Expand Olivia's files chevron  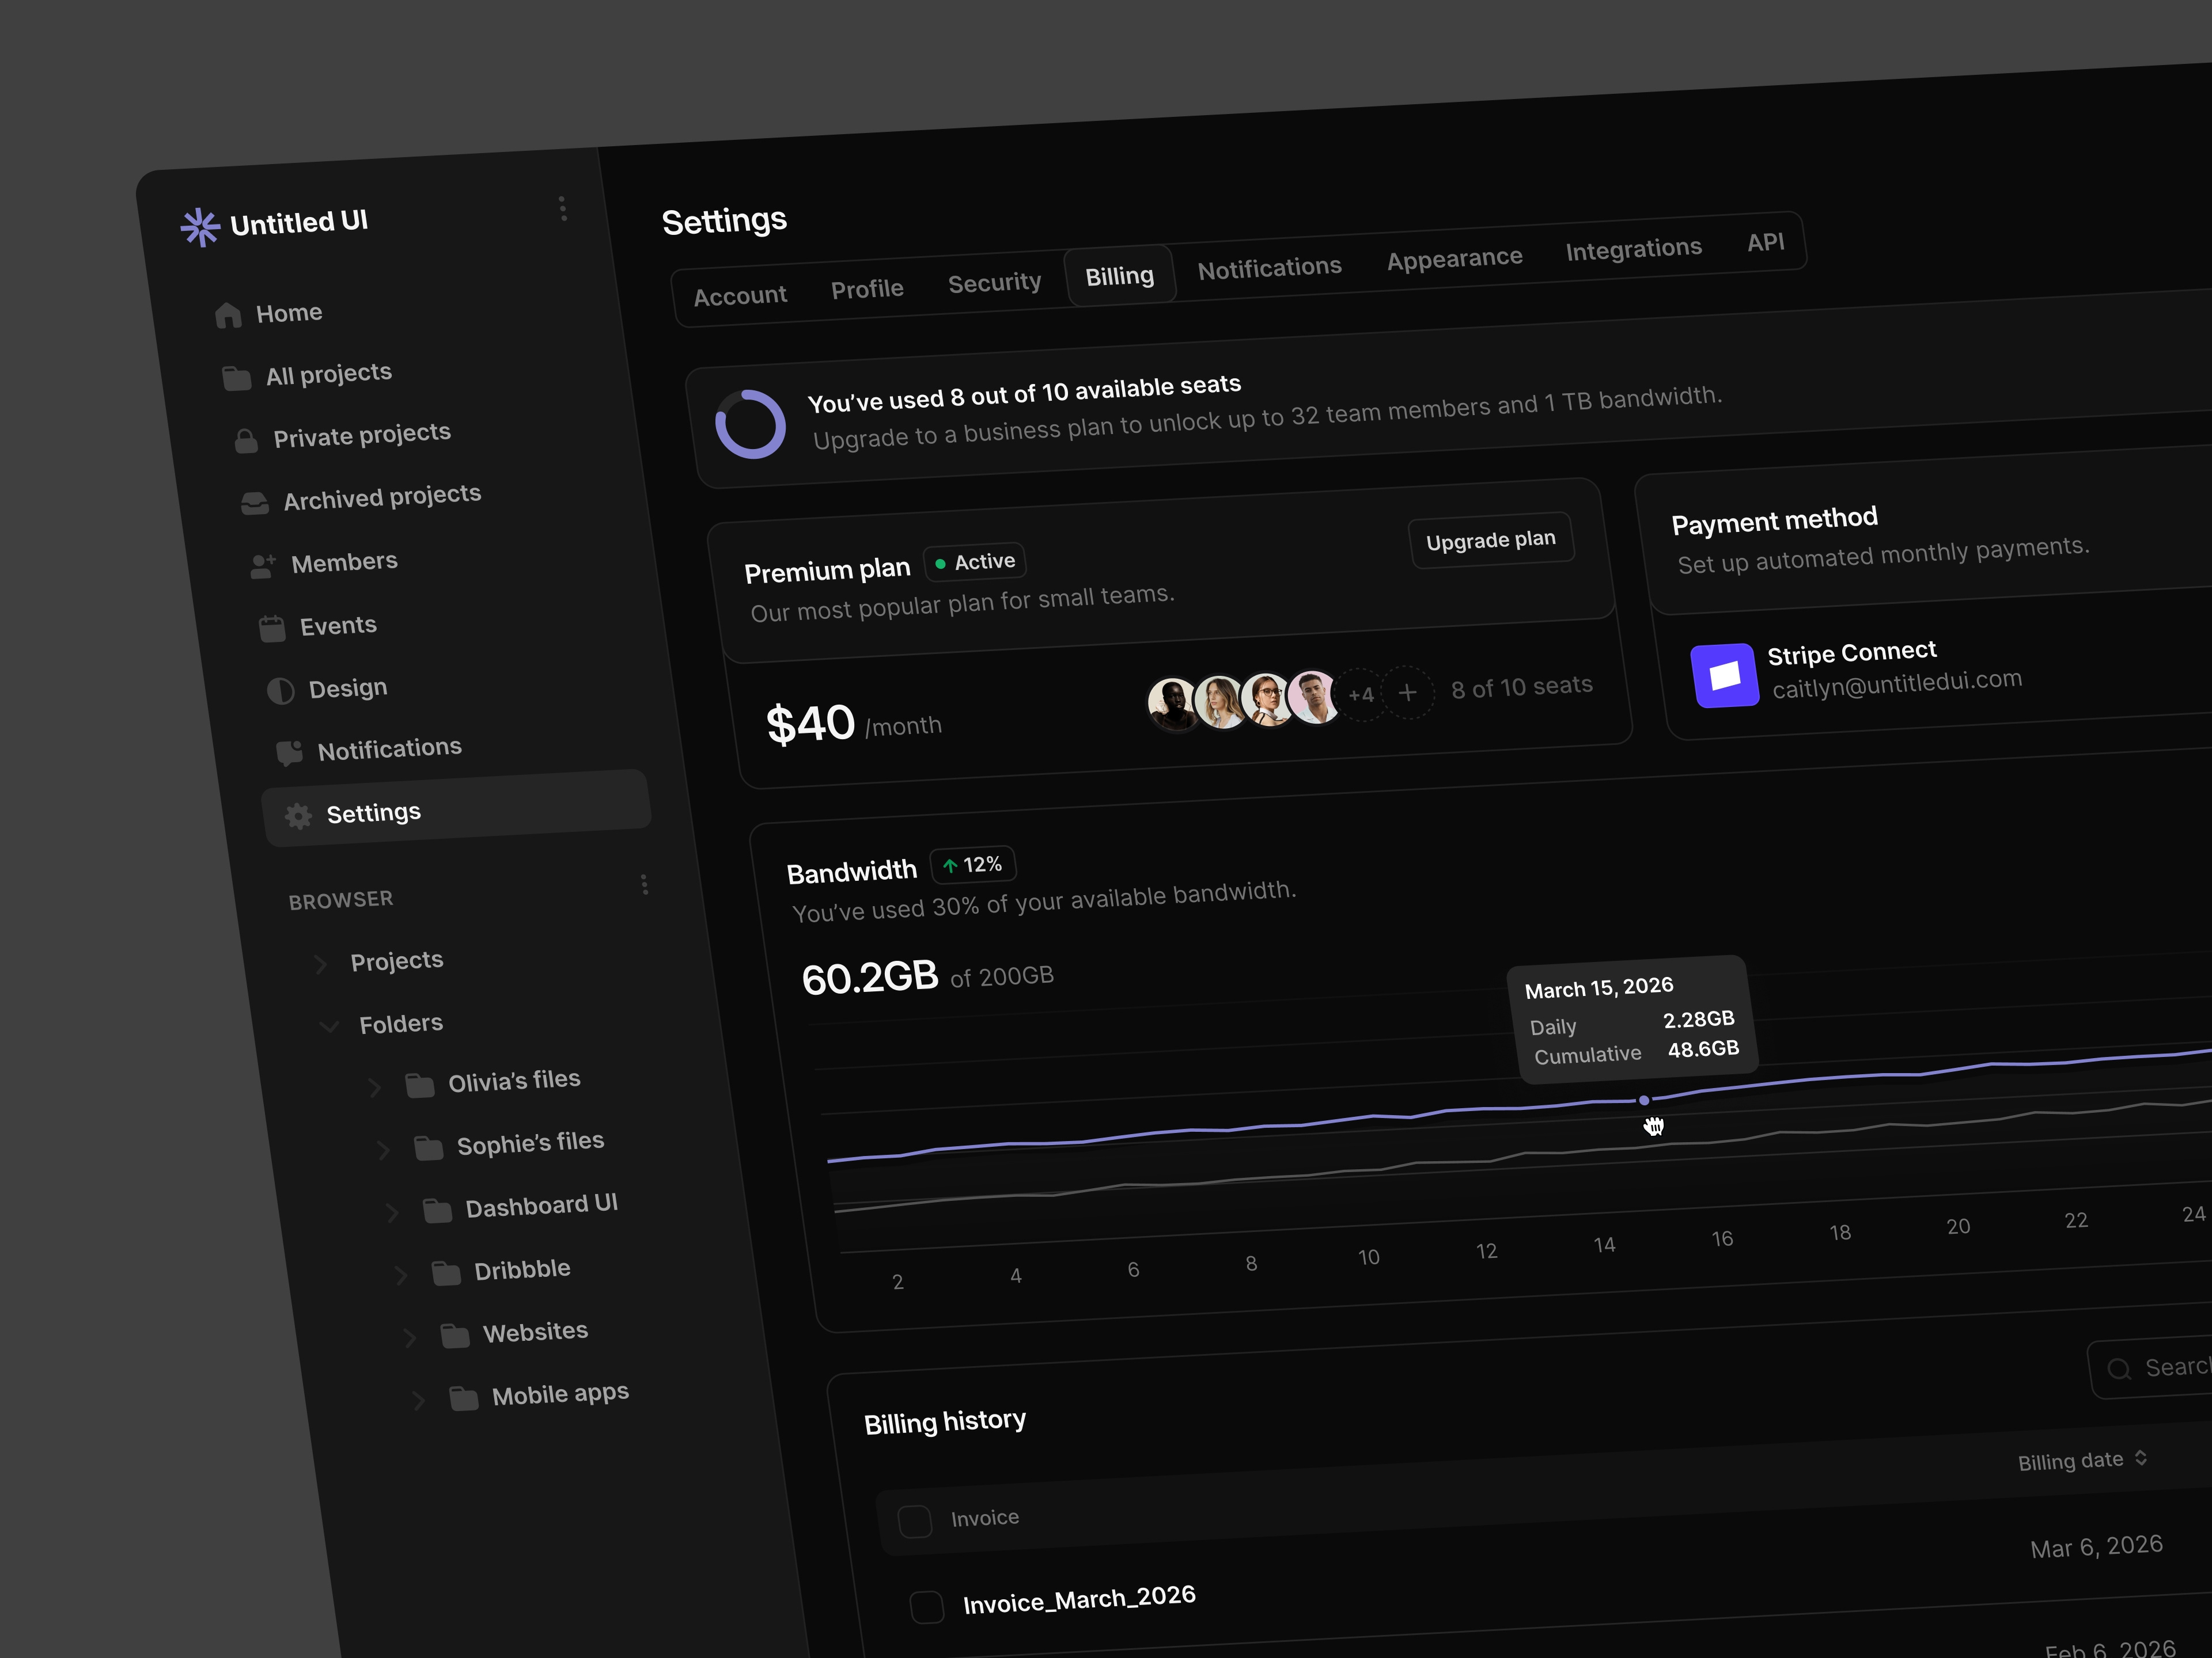[x=374, y=1088]
